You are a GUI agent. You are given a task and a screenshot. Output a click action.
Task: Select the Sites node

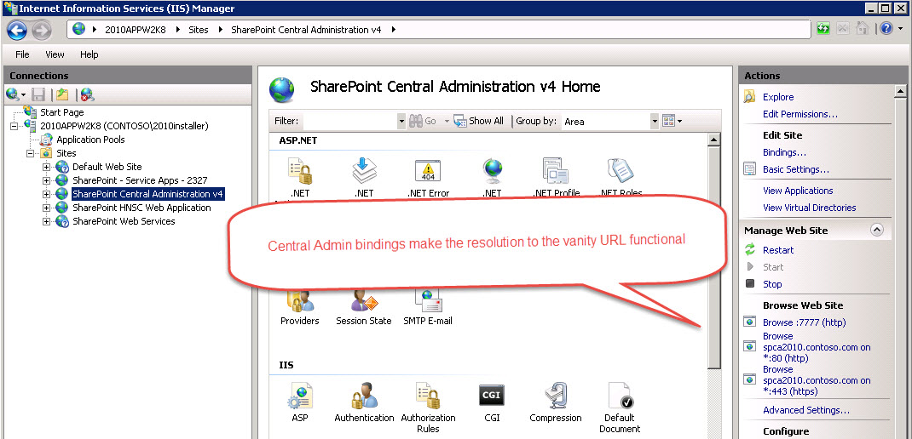pyautogui.click(x=66, y=153)
